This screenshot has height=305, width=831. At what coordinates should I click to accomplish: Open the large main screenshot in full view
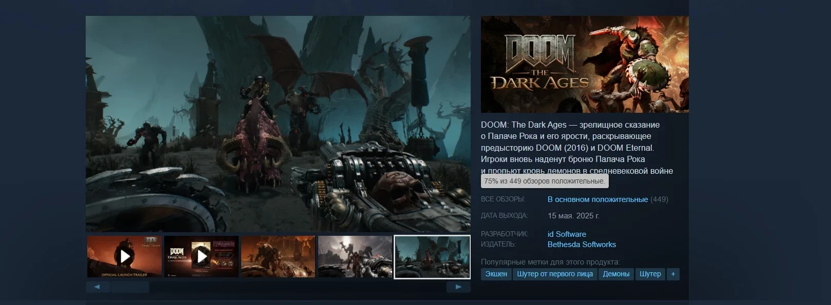[x=278, y=124]
